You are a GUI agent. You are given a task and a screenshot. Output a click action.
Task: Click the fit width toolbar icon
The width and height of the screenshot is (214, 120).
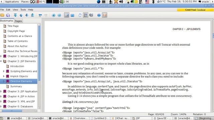[x=72, y=15]
